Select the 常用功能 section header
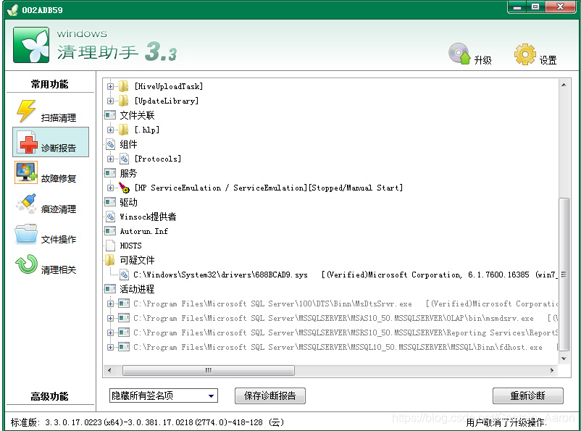Screen dimensions: 581x431 [x=49, y=84]
